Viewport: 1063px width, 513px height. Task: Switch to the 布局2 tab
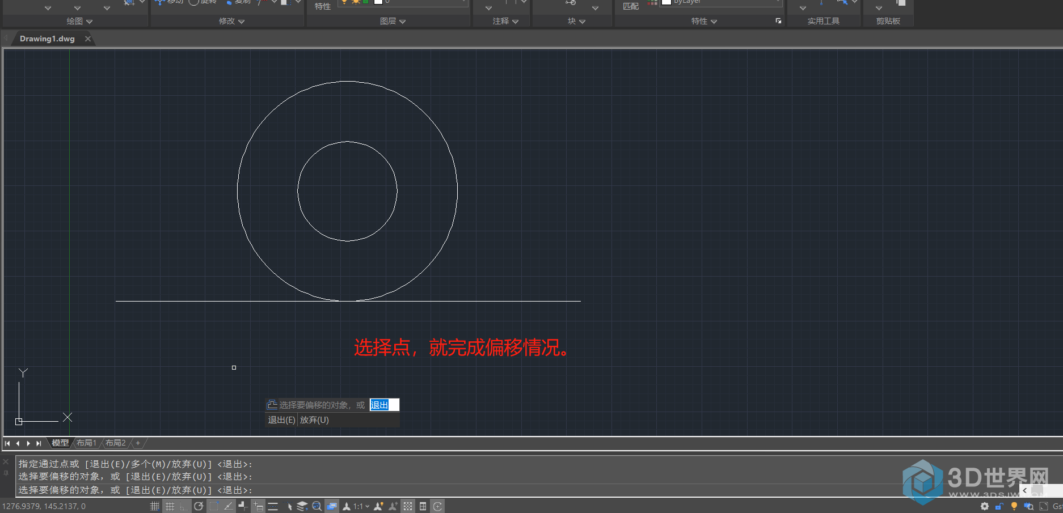coord(116,443)
